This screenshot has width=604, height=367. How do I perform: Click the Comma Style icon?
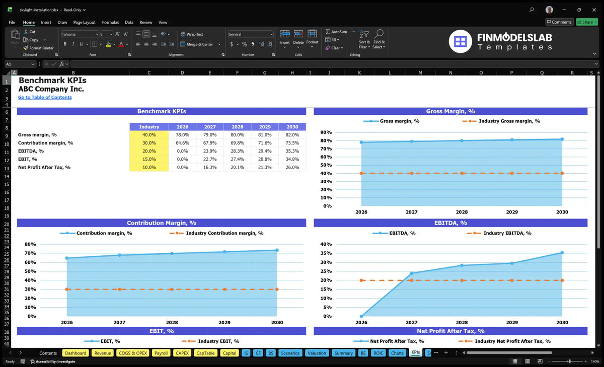(253, 44)
